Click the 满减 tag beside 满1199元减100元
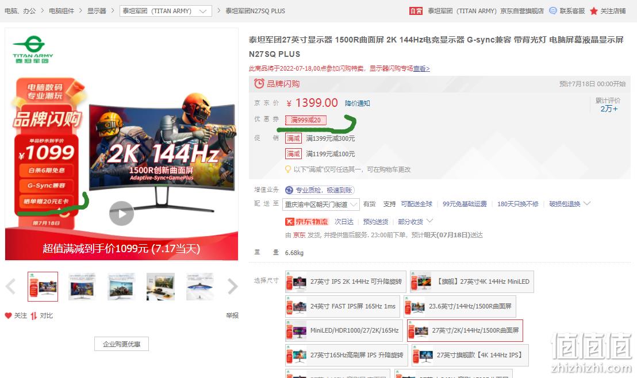 coord(293,154)
